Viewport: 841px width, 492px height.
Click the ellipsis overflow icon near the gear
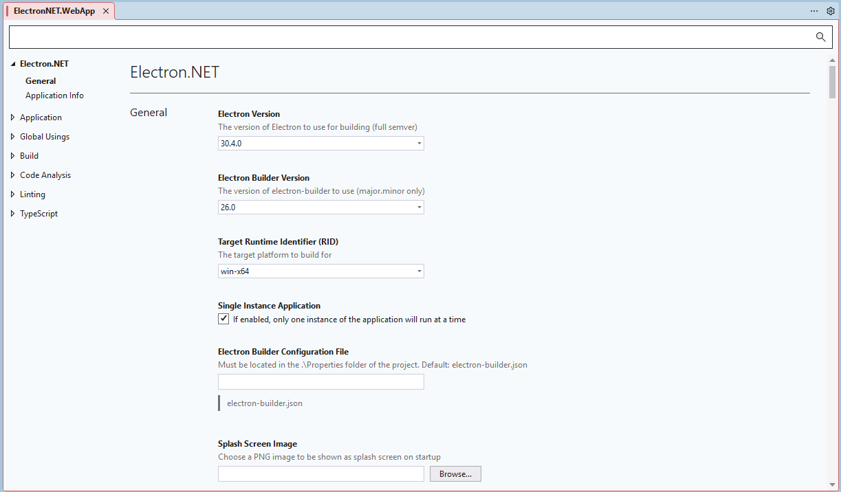tap(813, 11)
